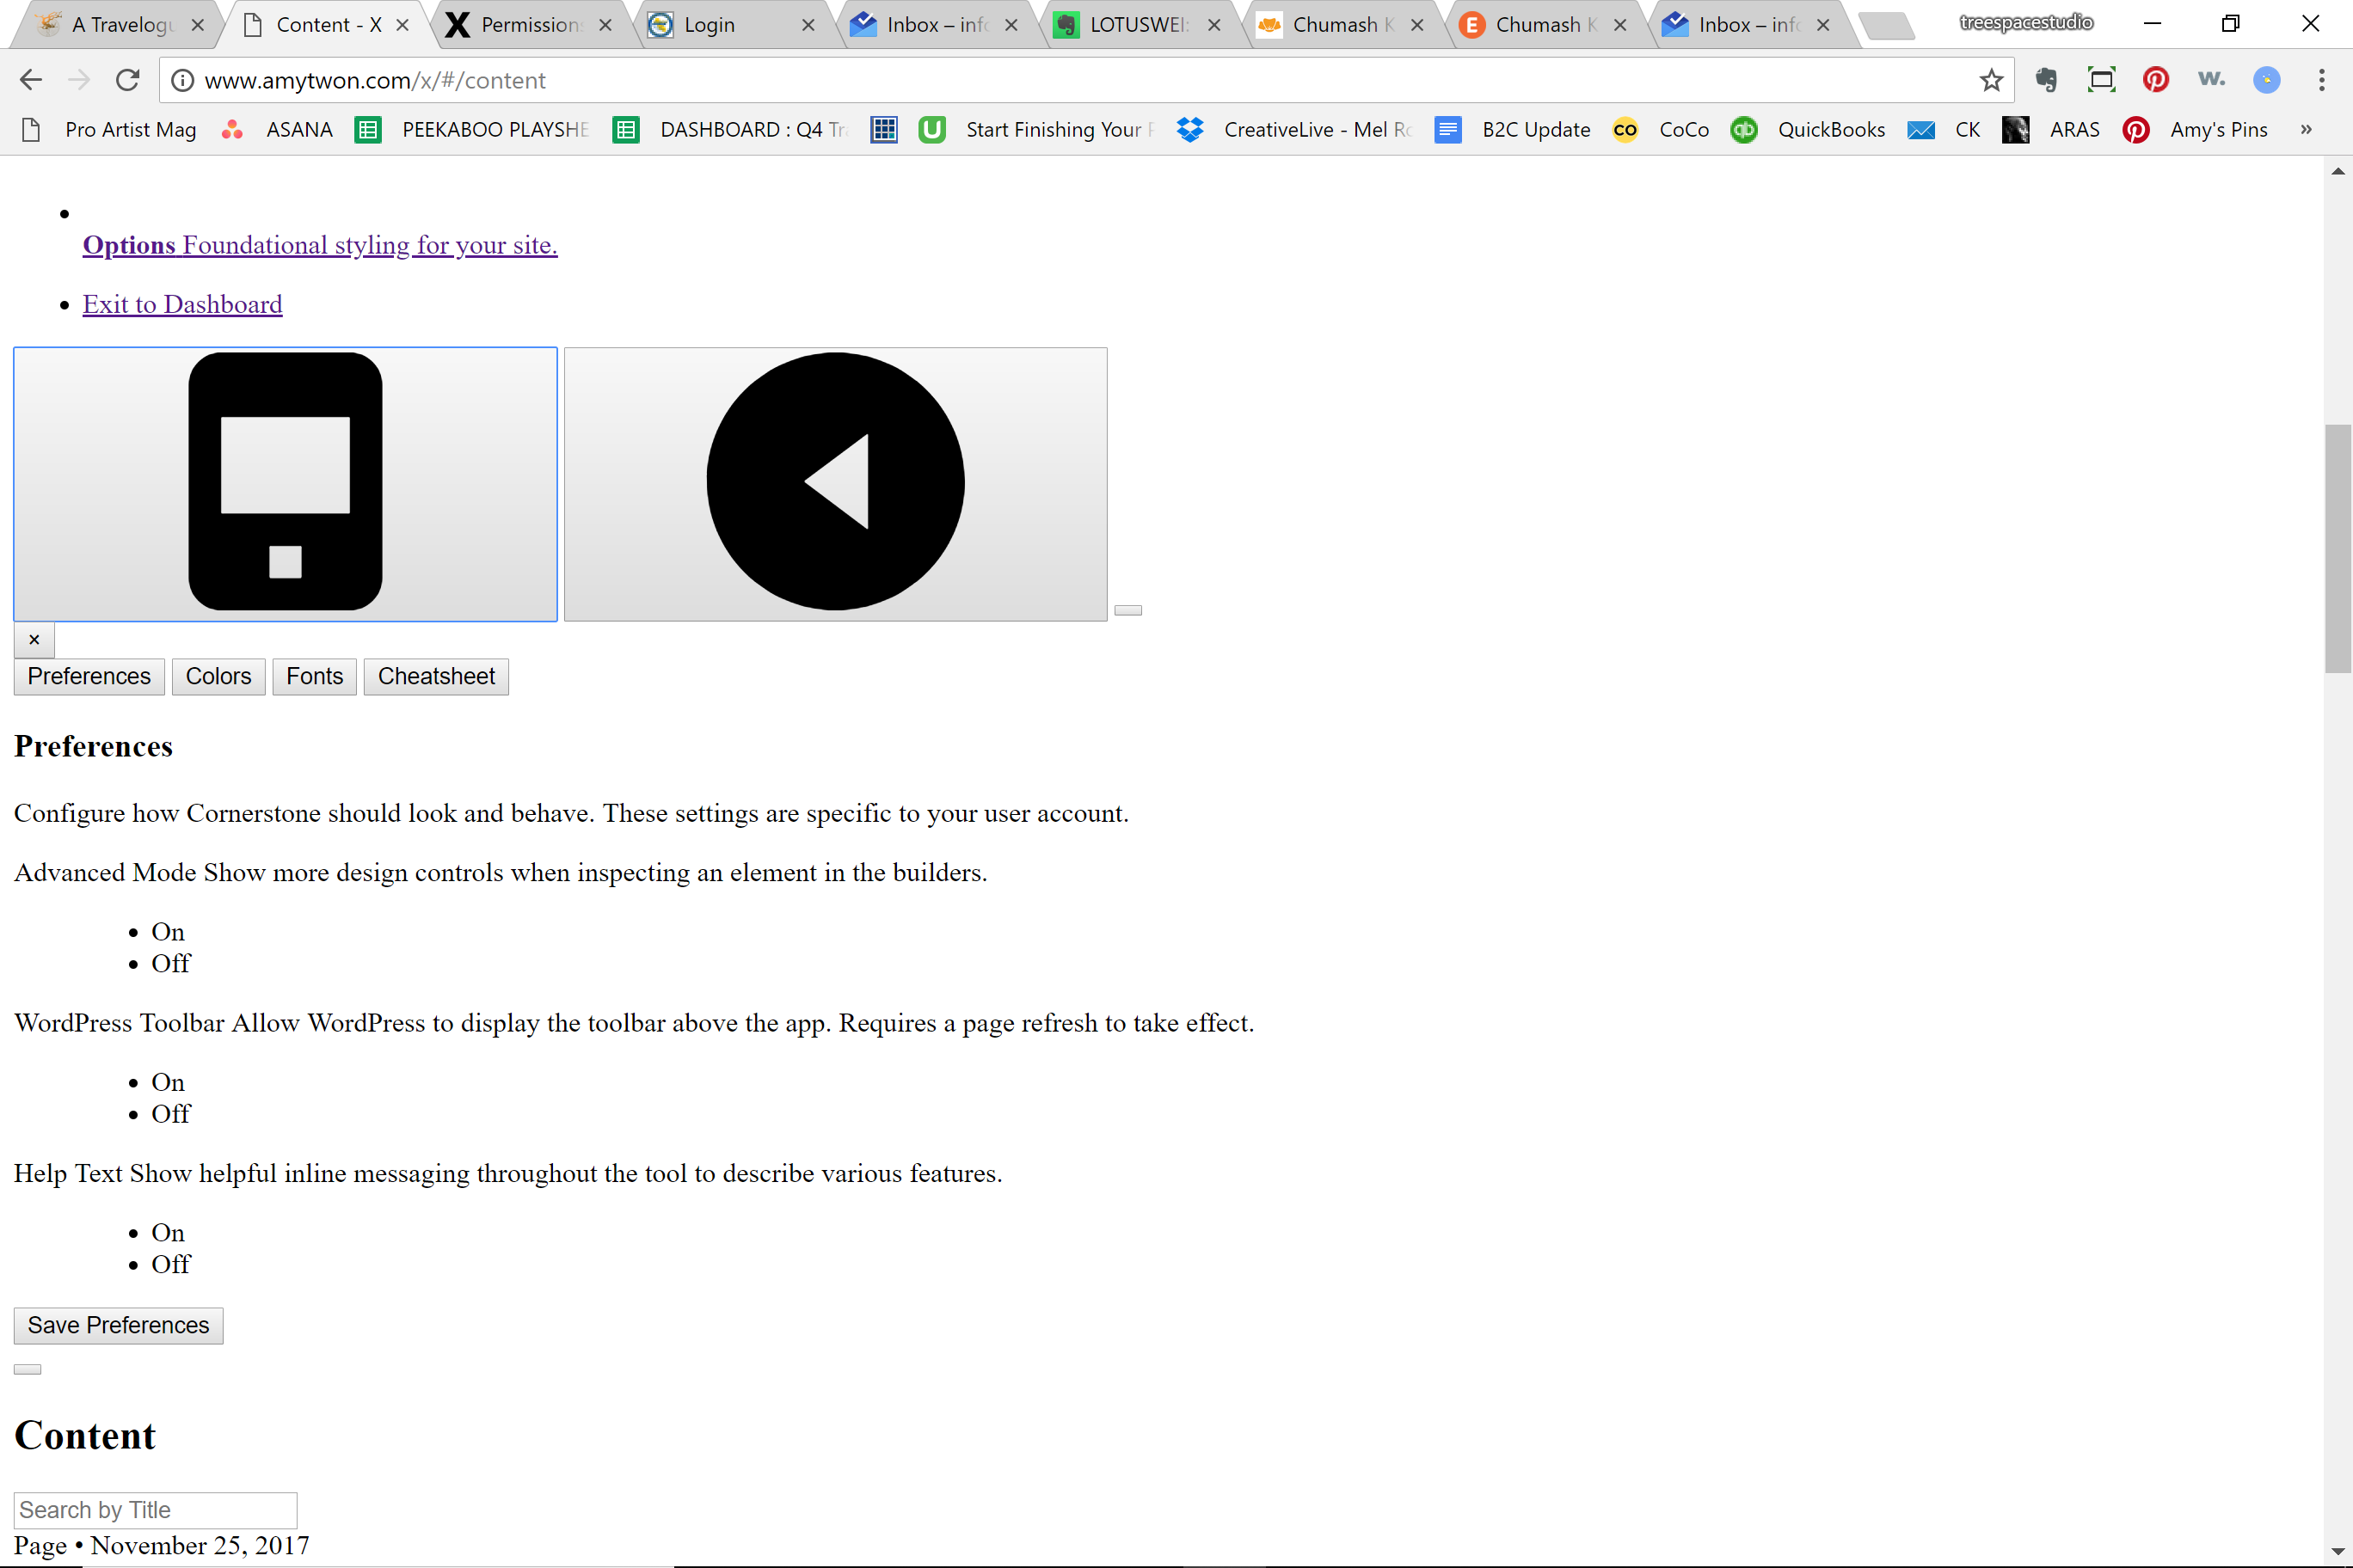This screenshot has width=2353, height=1568.
Task: Set Help Text to Off
Action: [171, 1265]
